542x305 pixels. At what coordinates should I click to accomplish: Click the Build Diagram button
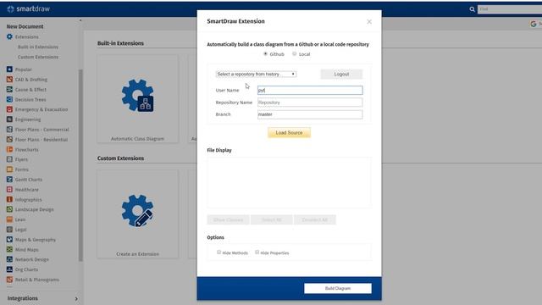338,288
